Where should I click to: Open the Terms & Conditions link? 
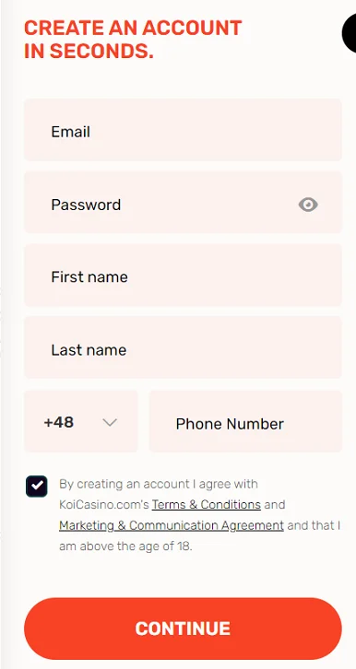click(x=207, y=504)
